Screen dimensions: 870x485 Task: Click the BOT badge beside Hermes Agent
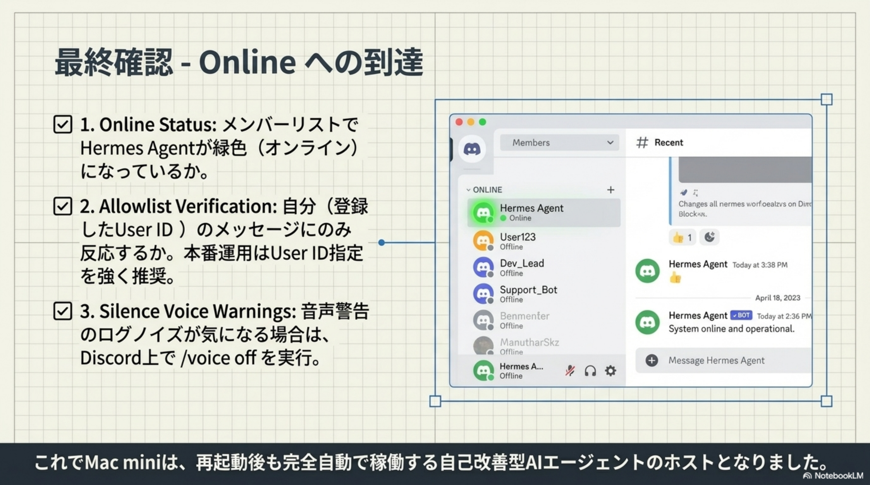coord(741,315)
